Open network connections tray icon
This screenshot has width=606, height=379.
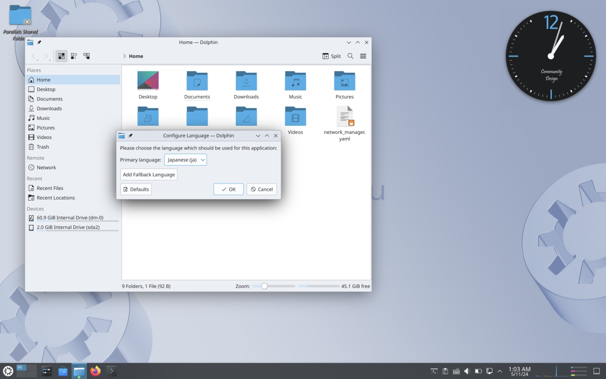[489, 371]
